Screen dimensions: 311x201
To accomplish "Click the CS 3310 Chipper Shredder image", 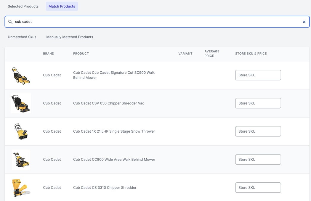I will point(21,188).
